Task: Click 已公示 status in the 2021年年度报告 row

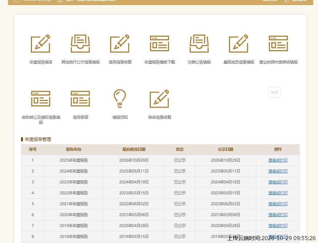Action: pos(180,204)
